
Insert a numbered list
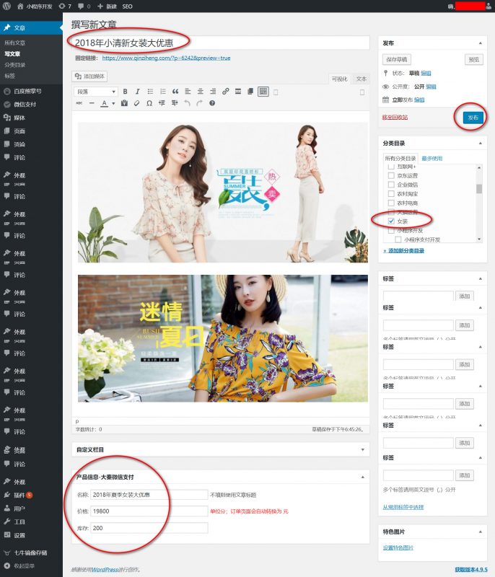click(162, 92)
